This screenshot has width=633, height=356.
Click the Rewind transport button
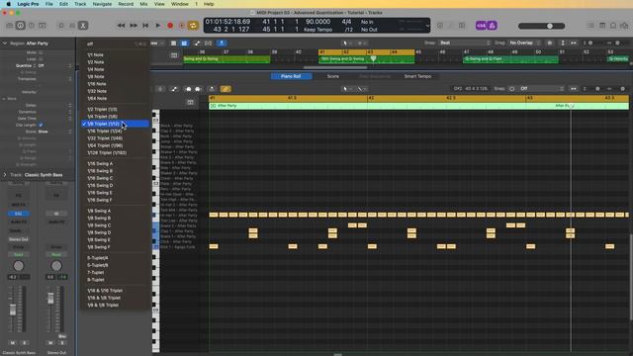pyautogui.click(x=121, y=26)
